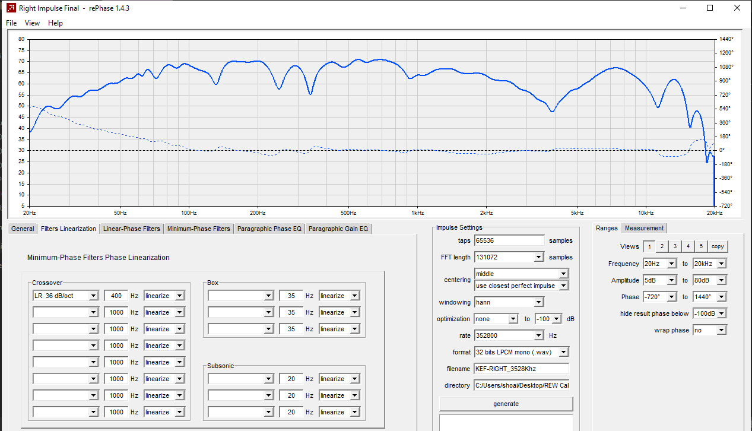The width and height of the screenshot is (752, 431).
Task: Click the taps input field
Action: pos(509,240)
